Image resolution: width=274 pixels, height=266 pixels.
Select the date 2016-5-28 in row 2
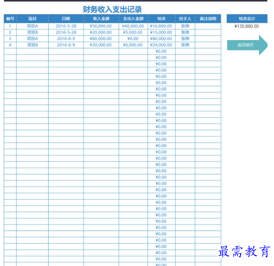coord(66,32)
